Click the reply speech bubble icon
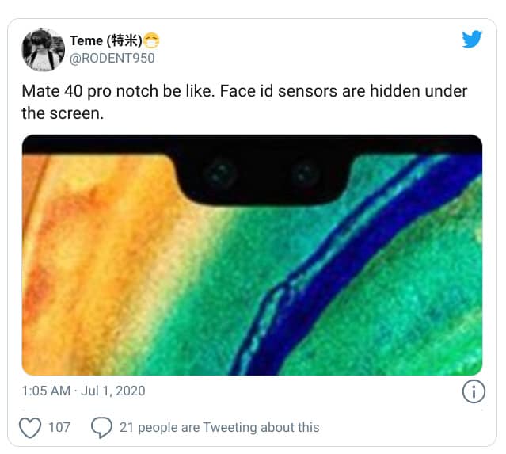The width and height of the screenshot is (506, 454). click(x=101, y=428)
